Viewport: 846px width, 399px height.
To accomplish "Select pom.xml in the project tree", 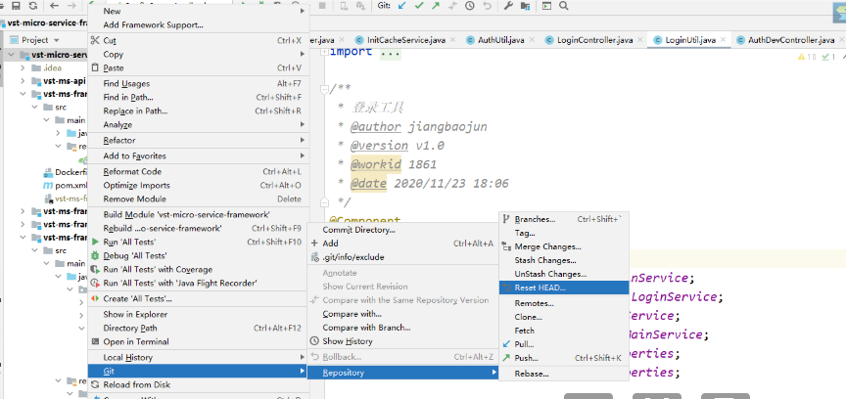I will pos(70,185).
